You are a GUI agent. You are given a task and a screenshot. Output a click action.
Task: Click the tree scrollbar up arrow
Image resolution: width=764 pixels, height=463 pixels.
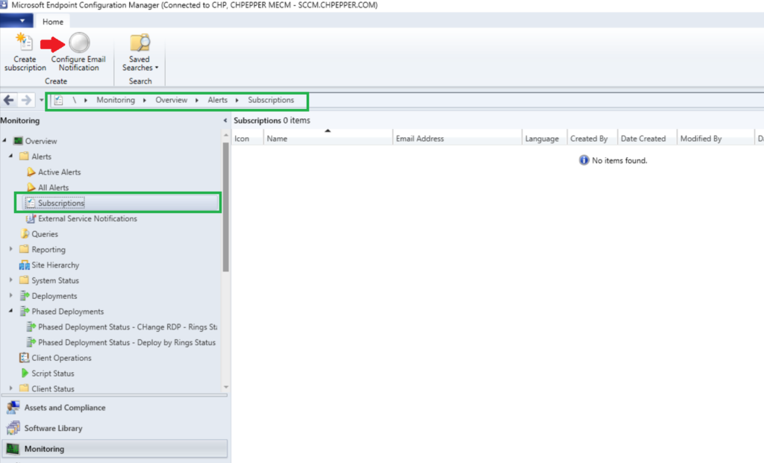(x=225, y=134)
